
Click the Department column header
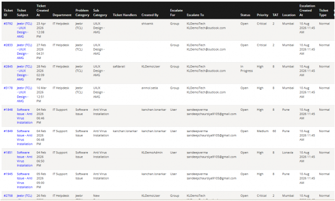pos(62,15)
